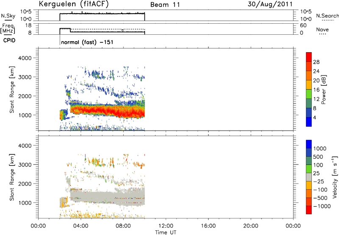The height and width of the screenshot is (235, 339).
Task: Click the Velocity [m s-1] colorbar label
Action: coord(335,177)
